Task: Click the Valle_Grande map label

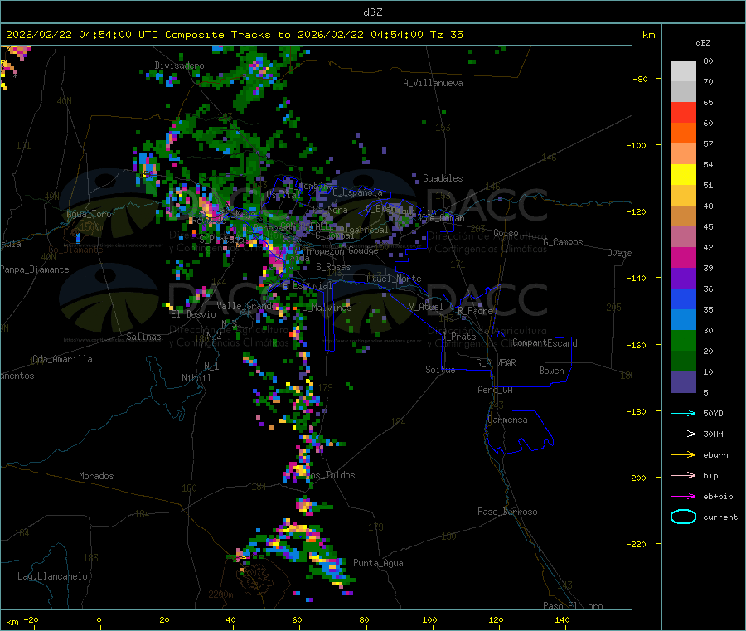Action: tap(247, 305)
